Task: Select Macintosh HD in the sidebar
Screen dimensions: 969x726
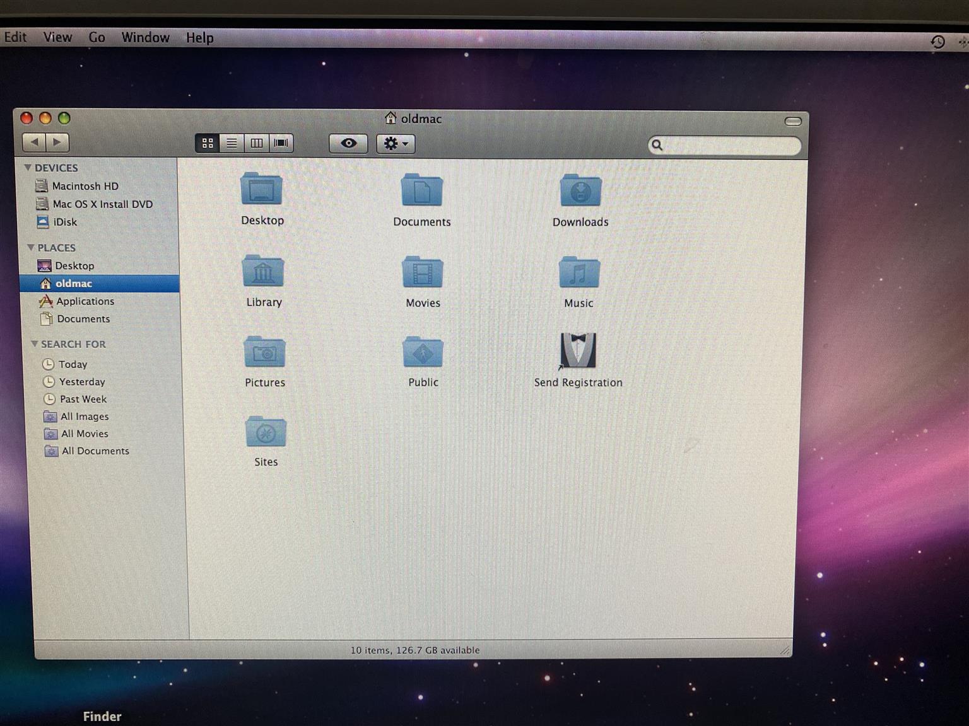Action: coord(85,186)
